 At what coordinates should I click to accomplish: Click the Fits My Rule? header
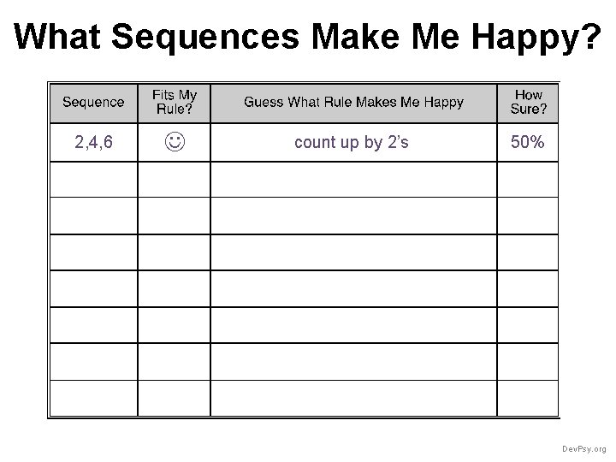tap(174, 103)
